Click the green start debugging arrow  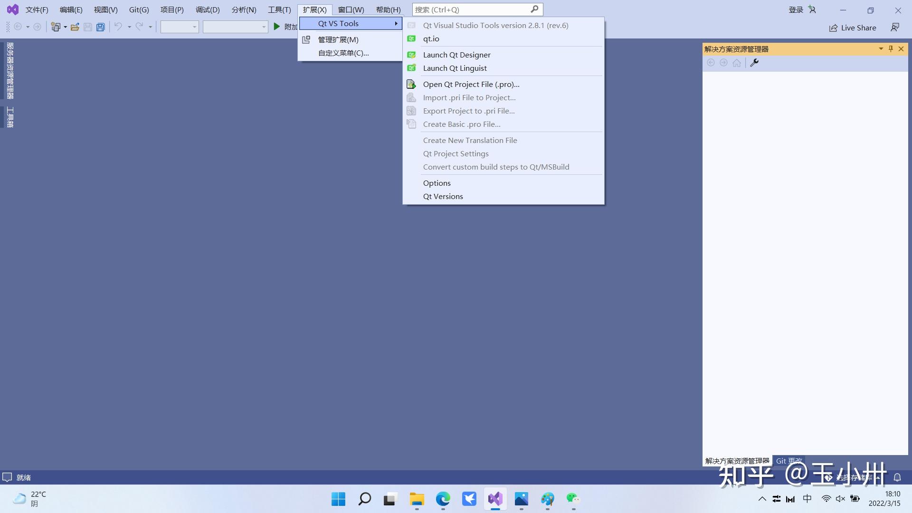[x=276, y=27]
